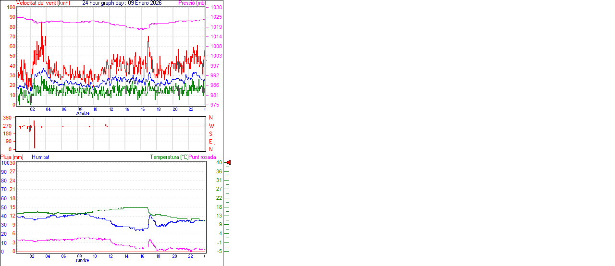Image resolution: width=615 pixels, height=266 pixels.
Task: Click the 360 value on the wind direction axis
Action: coord(7,118)
